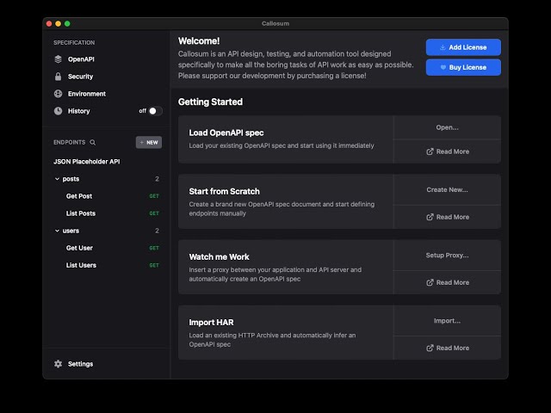Toggle the History recording switch
Screen dimensions: 551x413
pos(155,111)
